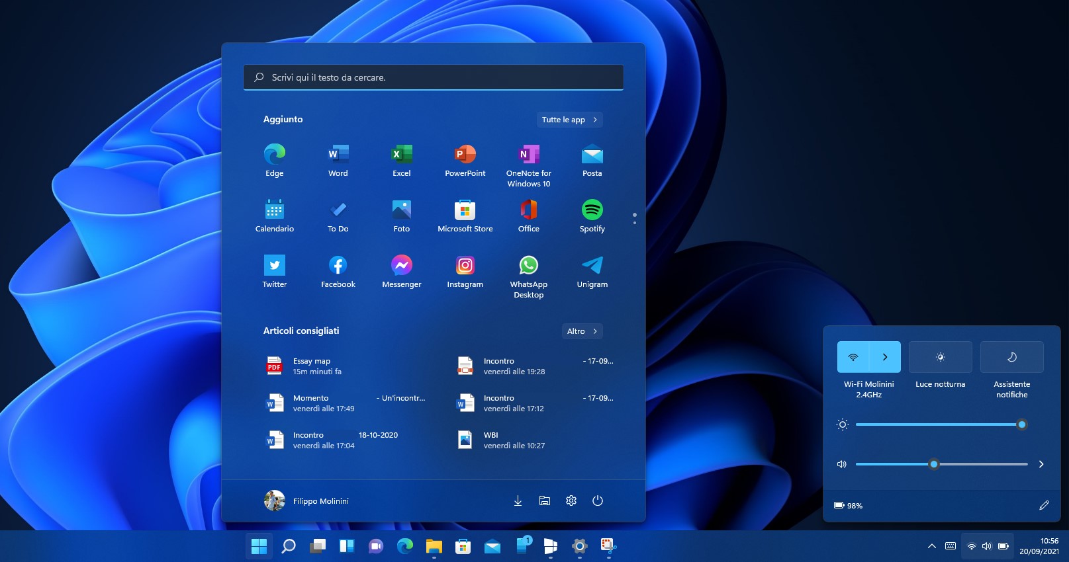Click the search box in the Start menu
The height and width of the screenshot is (562, 1069).
(x=434, y=77)
